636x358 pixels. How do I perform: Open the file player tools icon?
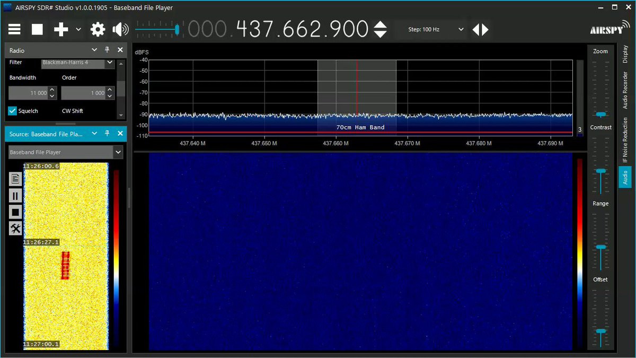click(15, 229)
